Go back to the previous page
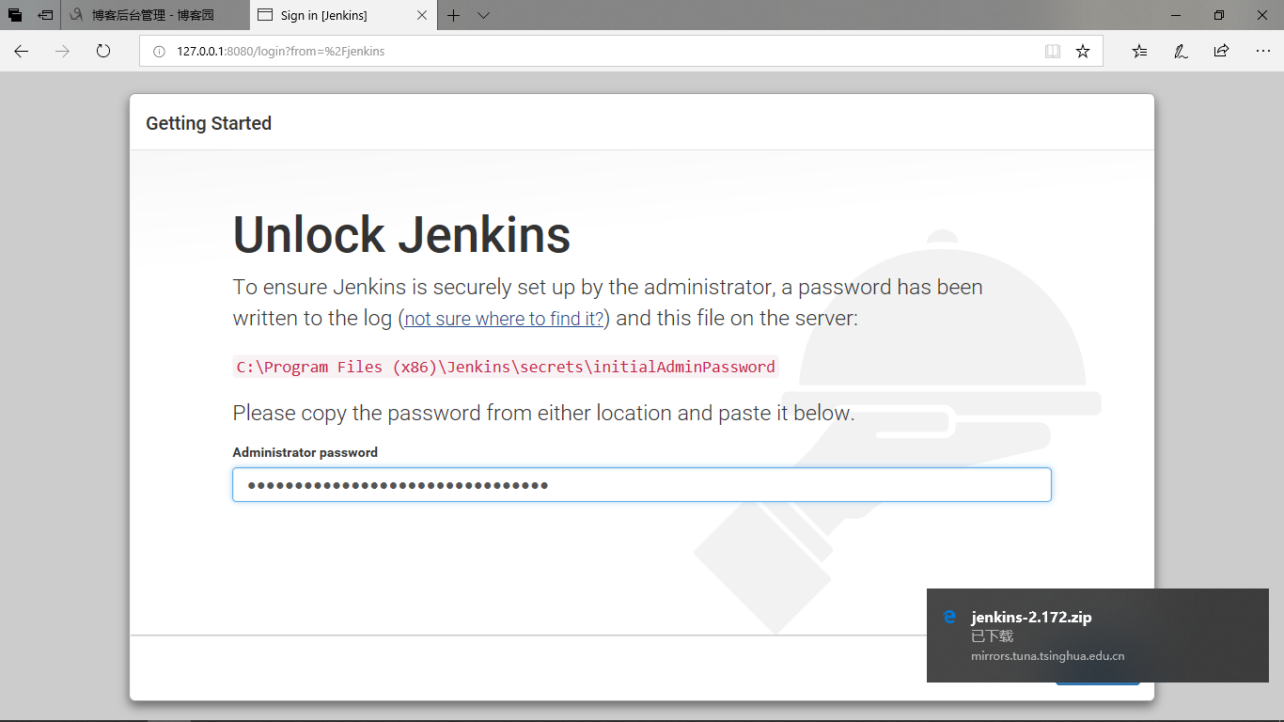 coord(22,52)
